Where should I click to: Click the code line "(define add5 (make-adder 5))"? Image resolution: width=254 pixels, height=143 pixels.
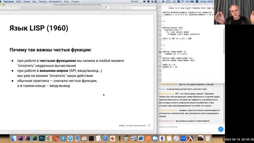coord(177,58)
